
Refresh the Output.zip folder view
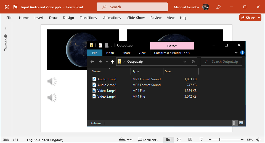pyautogui.click(x=193, y=62)
